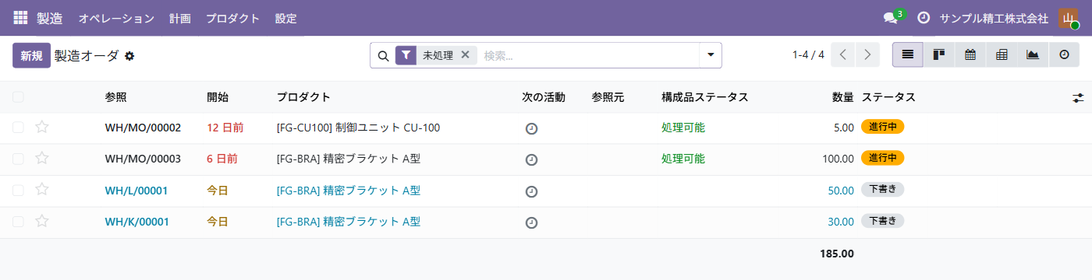
Task: Open order WH/MO/00002
Action: (x=143, y=128)
